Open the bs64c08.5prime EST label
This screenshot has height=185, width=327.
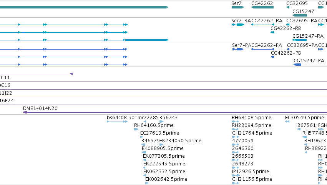[125, 118]
